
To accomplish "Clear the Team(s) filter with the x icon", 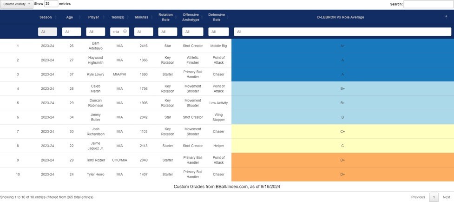I will point(125,31).
